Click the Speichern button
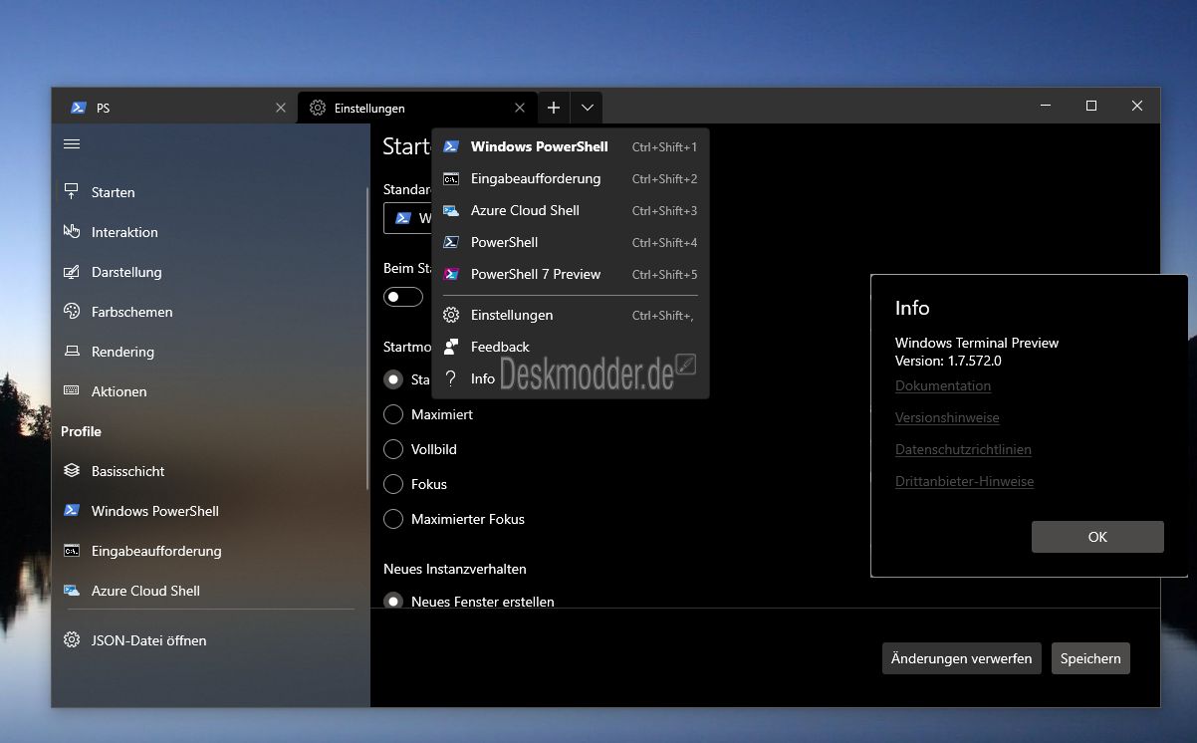The image size is (1197, 743). [1090, 658]
